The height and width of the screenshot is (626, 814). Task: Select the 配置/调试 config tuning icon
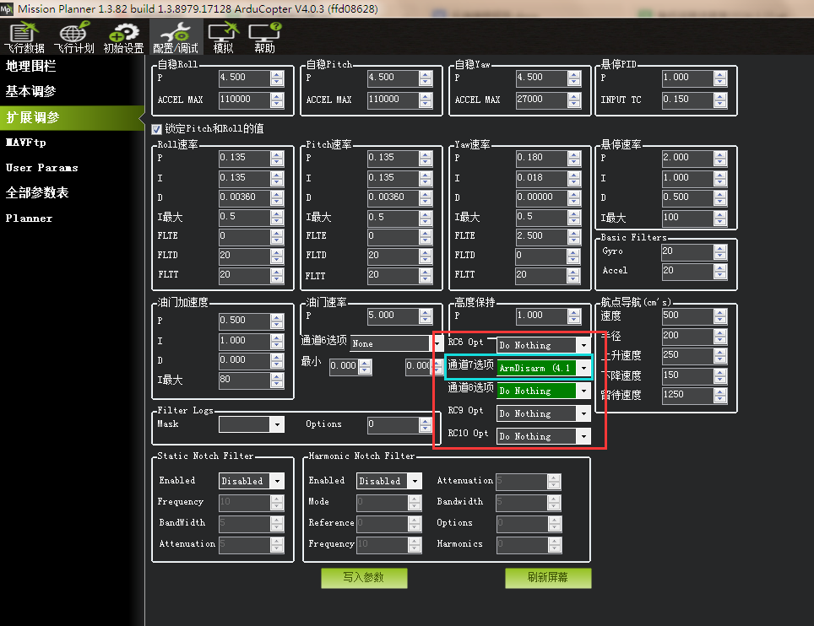tap(176, 37)
